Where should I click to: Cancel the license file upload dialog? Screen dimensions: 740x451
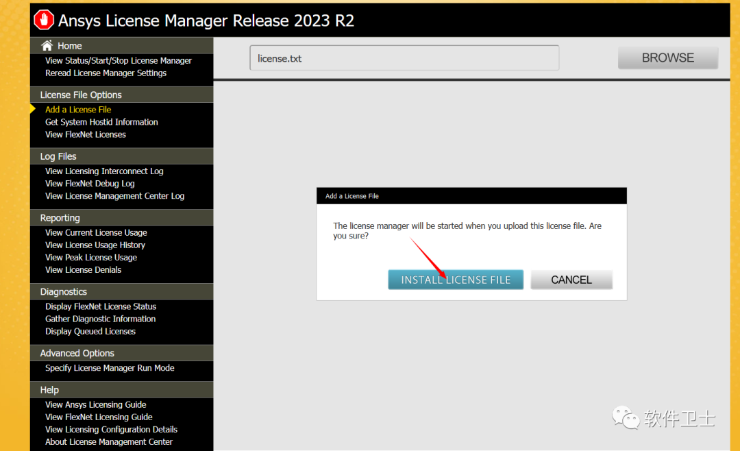point(571,280)
